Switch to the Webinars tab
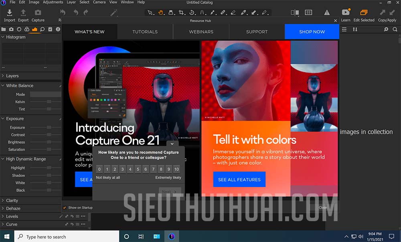 tap(201, 32)
